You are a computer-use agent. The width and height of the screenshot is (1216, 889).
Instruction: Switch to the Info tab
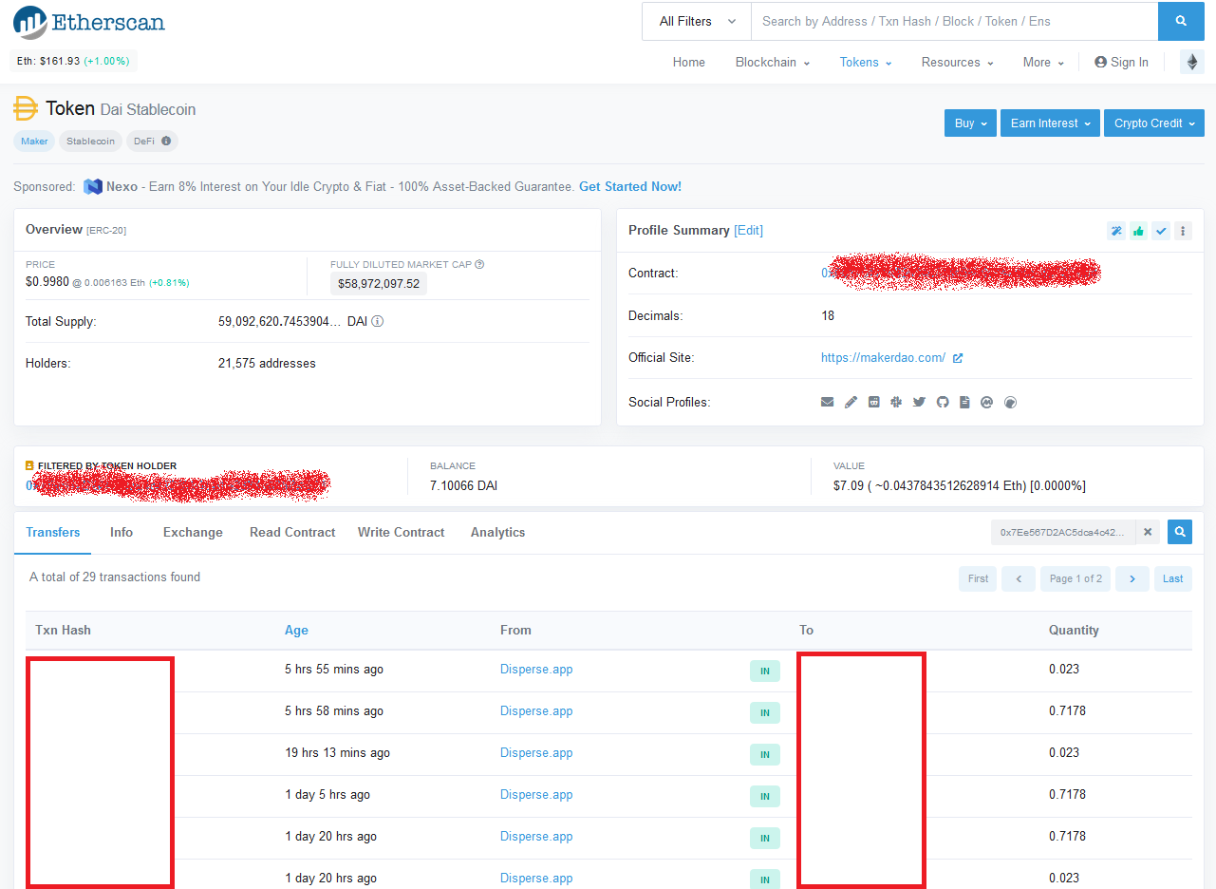point(122,533)
